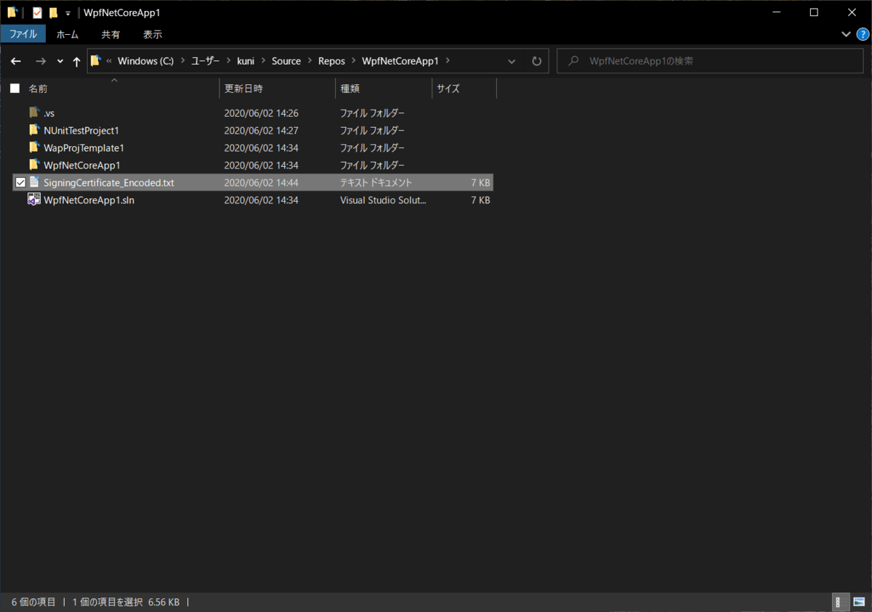This screenshot has height=612, width=872.
Task: Open the 表示 ribbon tab
Action: (153, 34)
